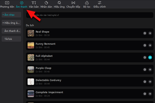Add the Real Shape track
This screenshot has width=155, height=103.
click(x=150, y=33)
